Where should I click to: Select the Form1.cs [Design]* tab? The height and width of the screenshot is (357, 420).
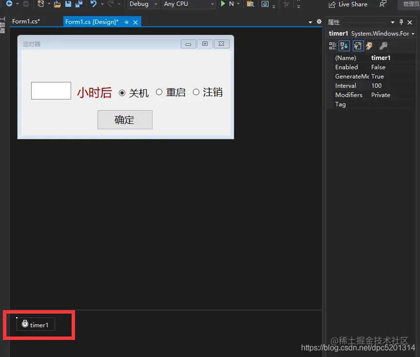(x=92, y=22)
